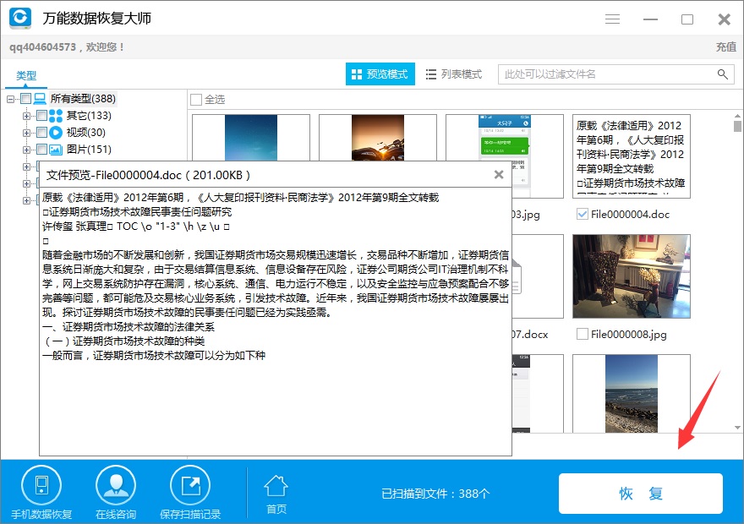This screenshot has height=524, width=744.
Task: Switch to 列表模式 list mode
Action: click(454, 74)
